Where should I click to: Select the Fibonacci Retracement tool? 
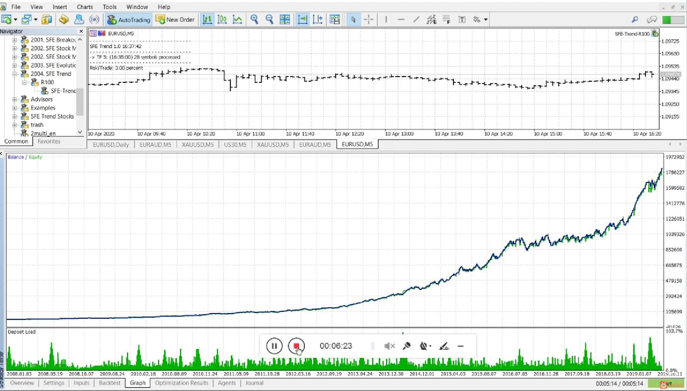(447, 19)
